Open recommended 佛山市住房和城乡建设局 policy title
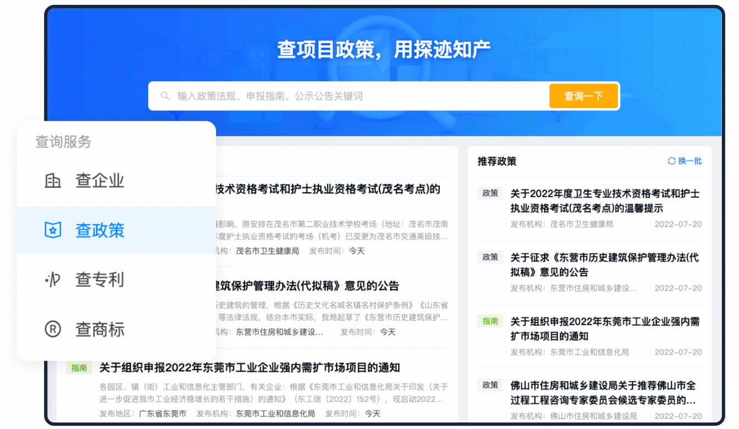The image size is (739, 429). (603, 392)
